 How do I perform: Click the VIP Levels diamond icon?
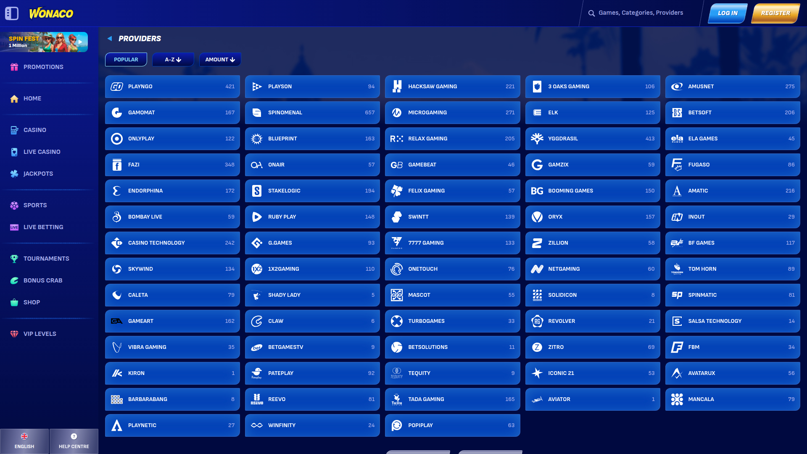[14, 334]
